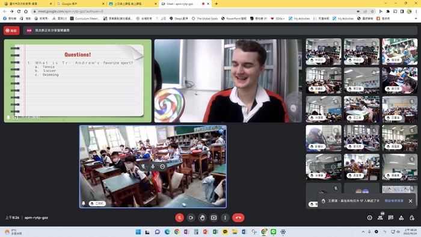Open Excel from the taskbar

(215, 232)
